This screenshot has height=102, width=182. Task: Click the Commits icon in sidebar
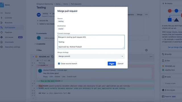click(x=1, y=18)
